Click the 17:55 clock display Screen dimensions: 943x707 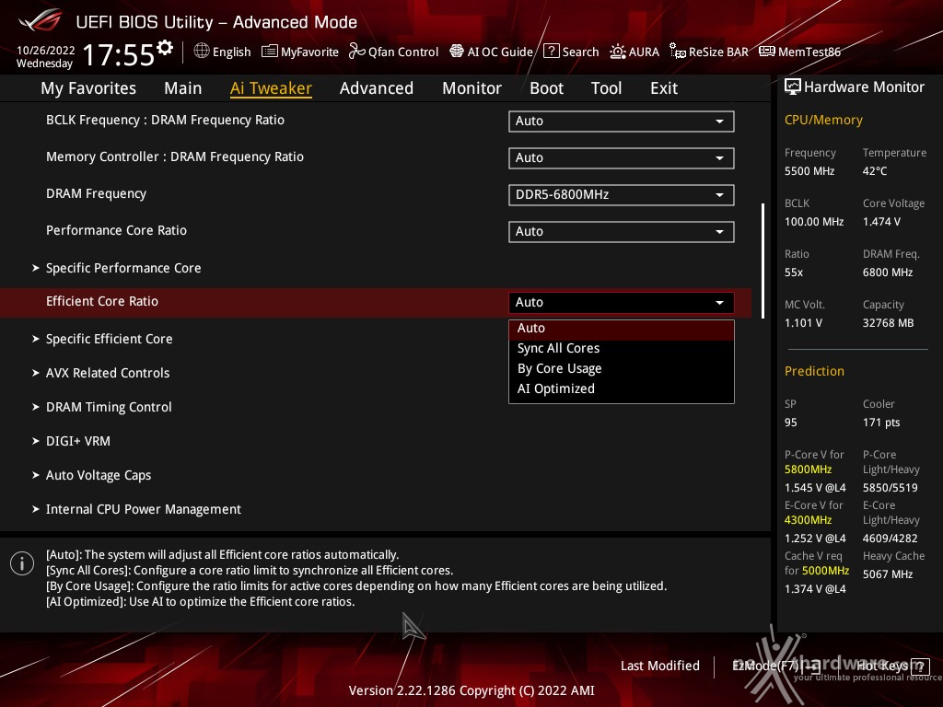coord(119,55)
